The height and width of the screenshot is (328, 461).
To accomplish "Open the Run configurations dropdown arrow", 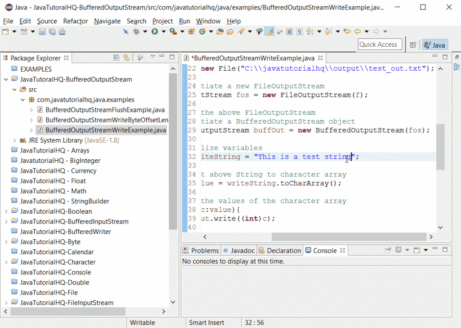I will (163, 32).
